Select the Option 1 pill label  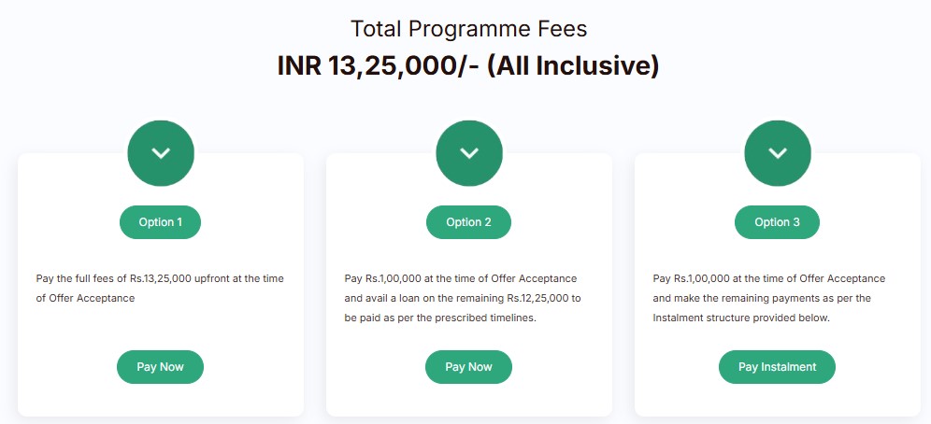(160, 222)
